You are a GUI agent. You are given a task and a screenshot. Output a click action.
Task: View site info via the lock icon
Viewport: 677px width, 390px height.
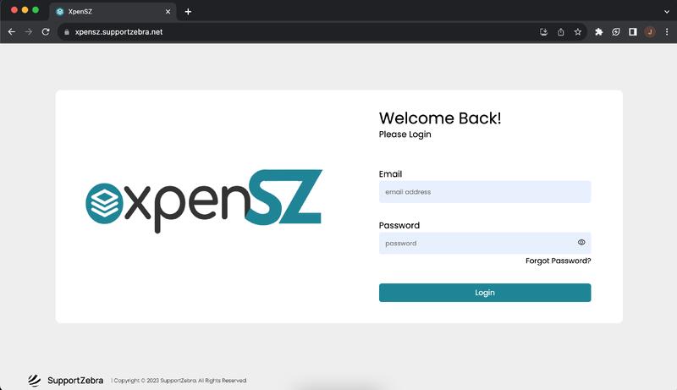click(65, 32)
